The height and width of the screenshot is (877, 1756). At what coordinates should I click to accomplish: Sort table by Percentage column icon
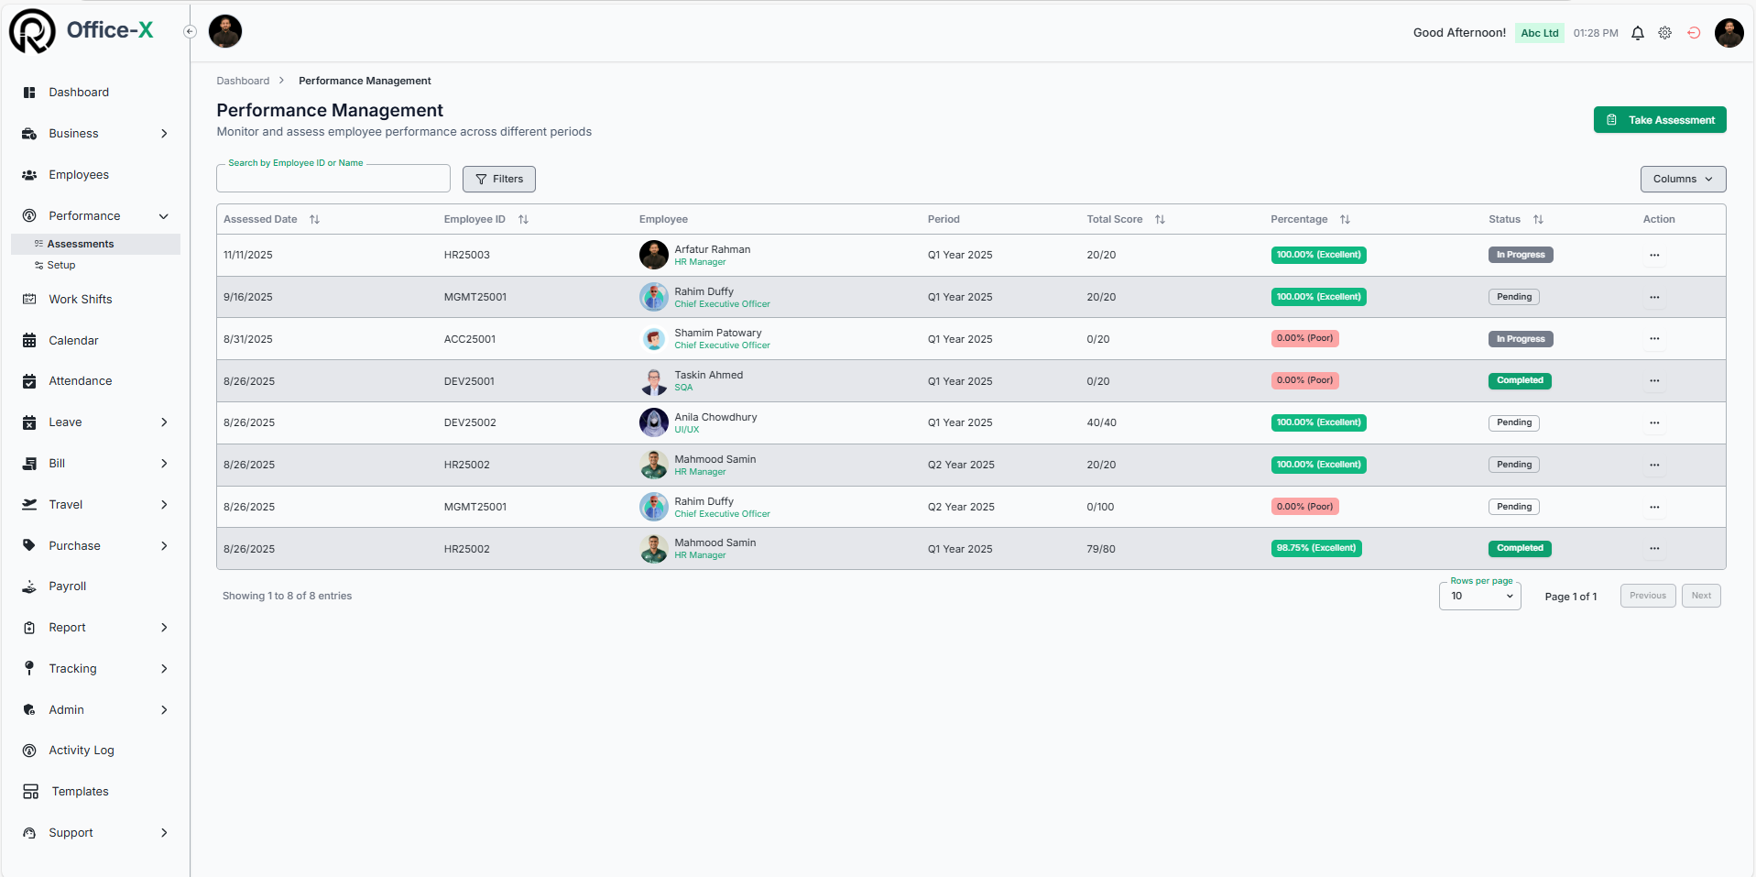pyautogui.click(x=1345, y=220)
